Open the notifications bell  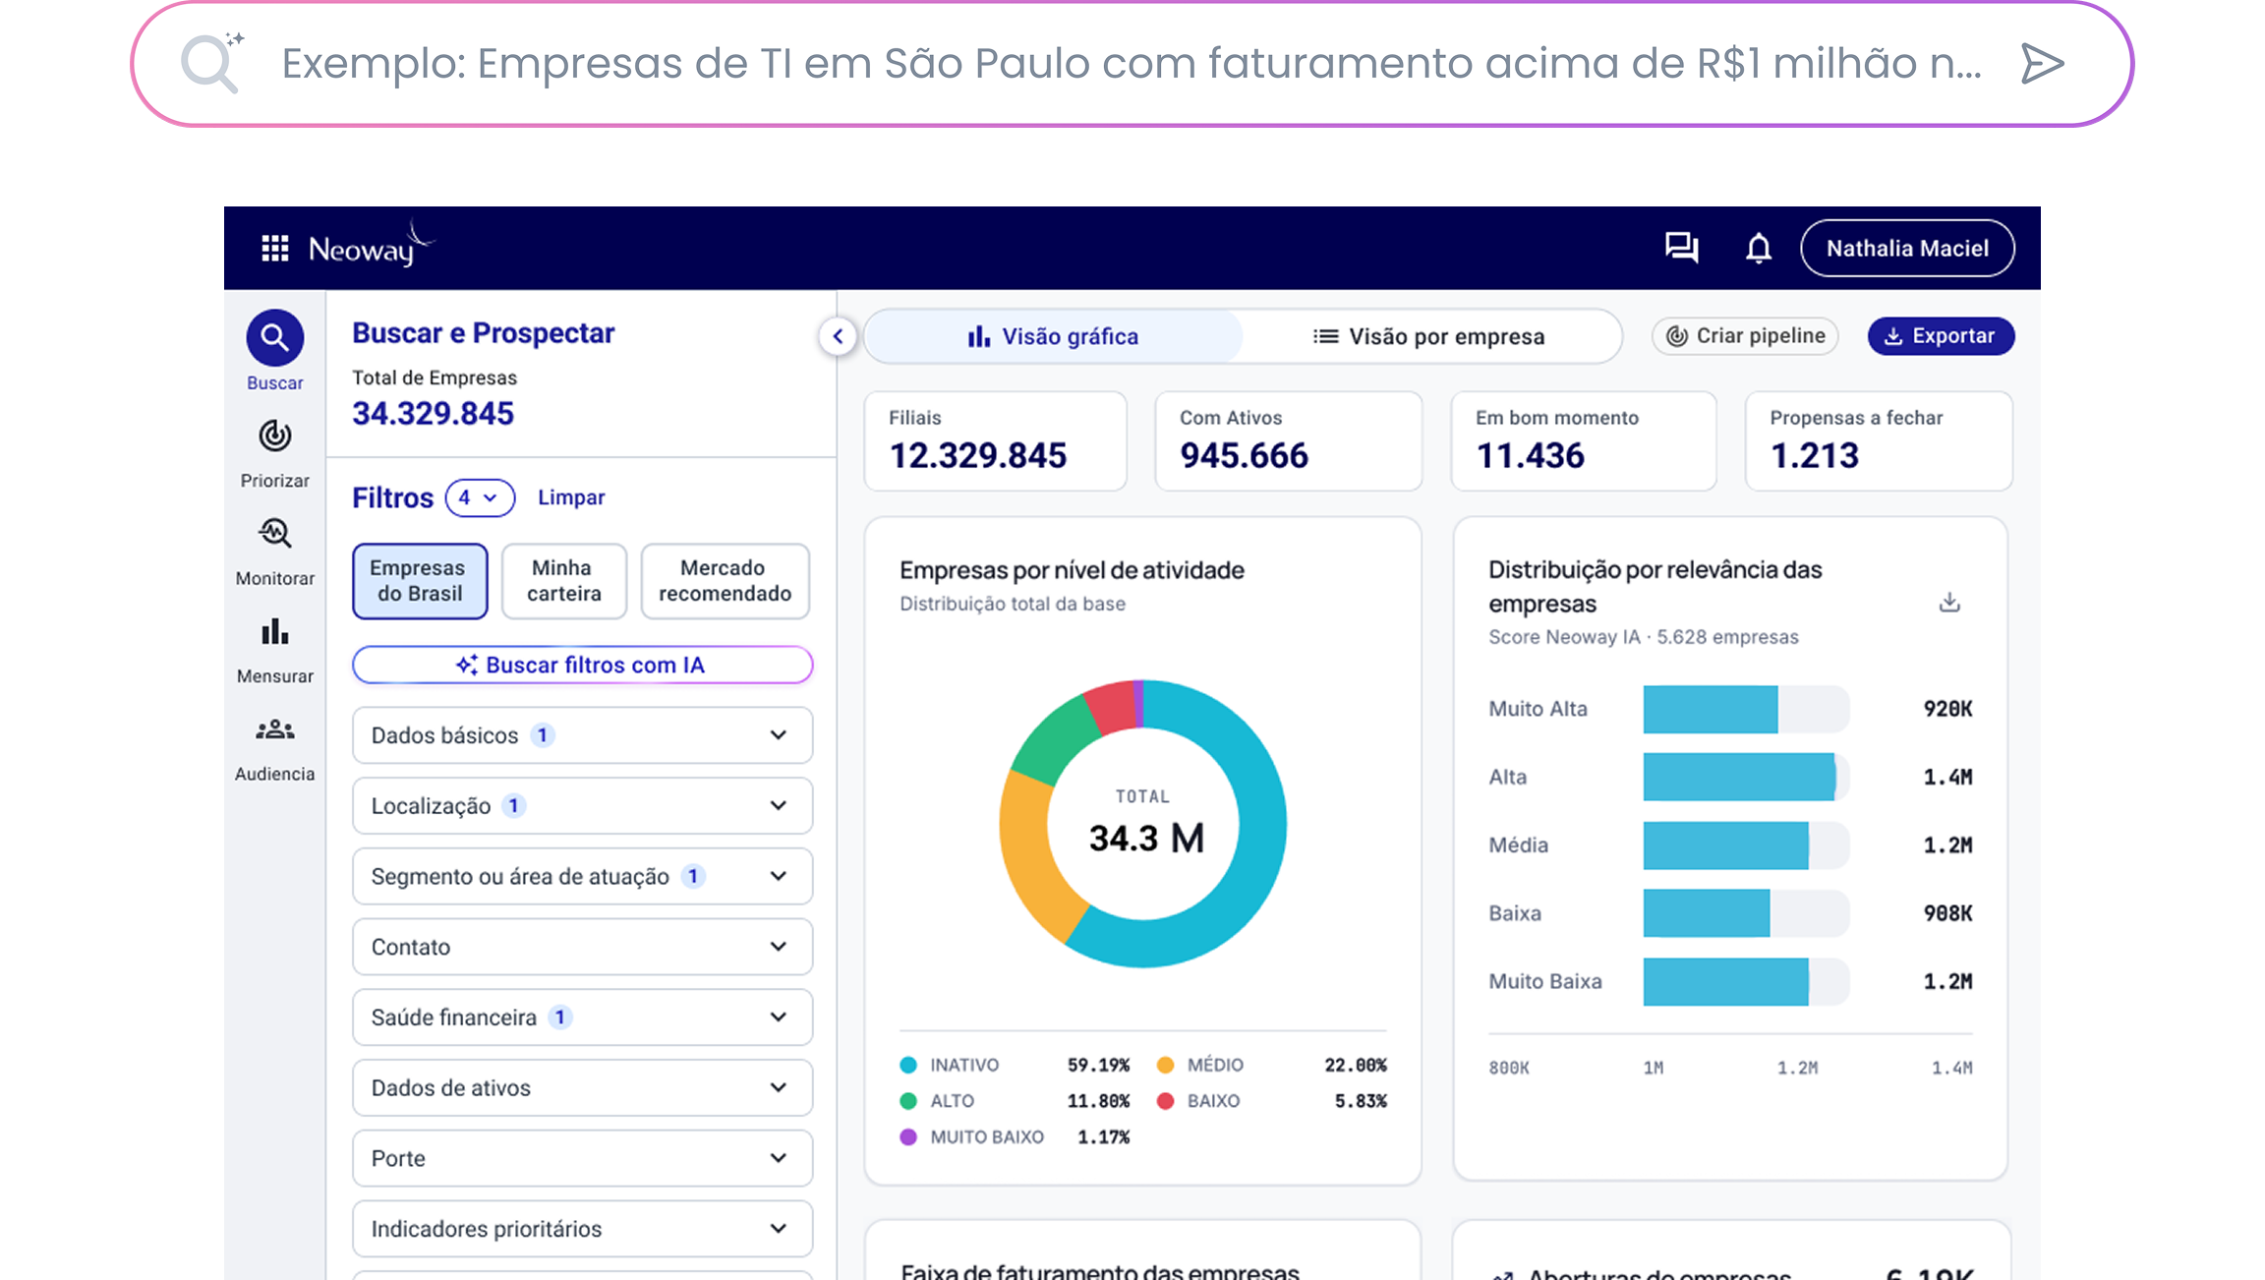pyautogui.click(x=1759, y=248)
